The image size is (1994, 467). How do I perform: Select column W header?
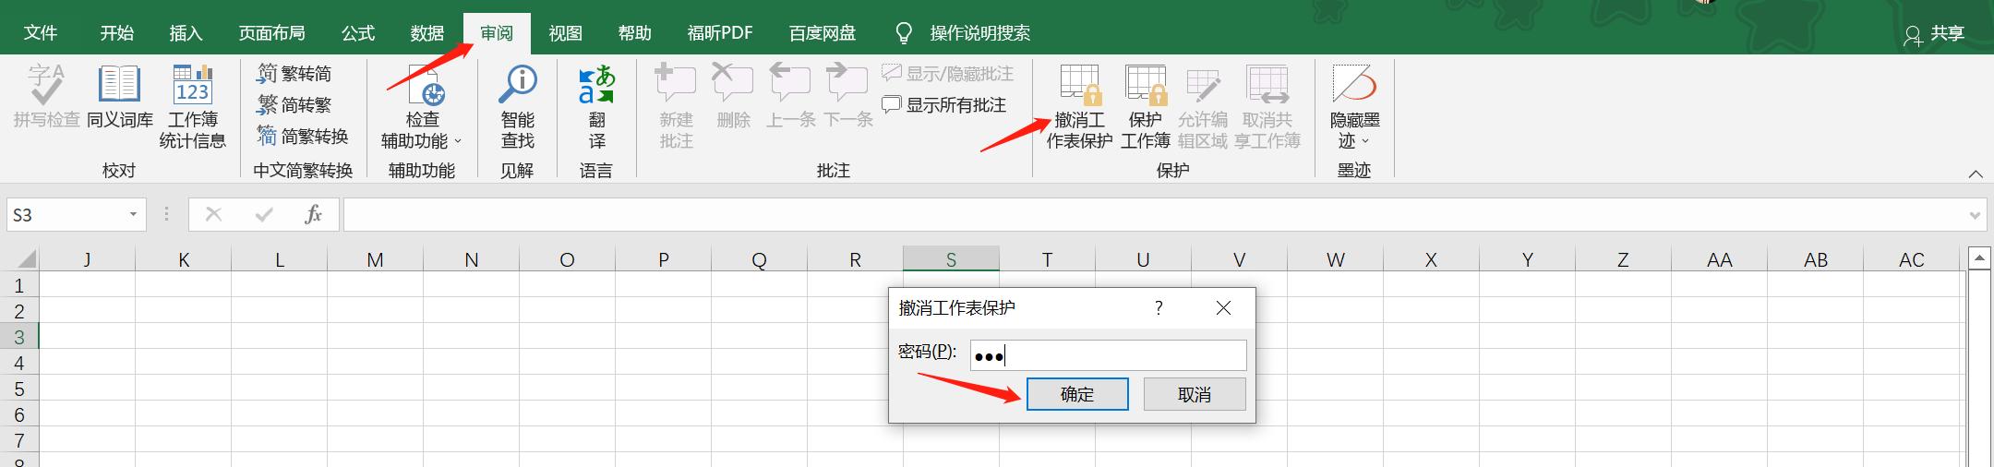1335,259
